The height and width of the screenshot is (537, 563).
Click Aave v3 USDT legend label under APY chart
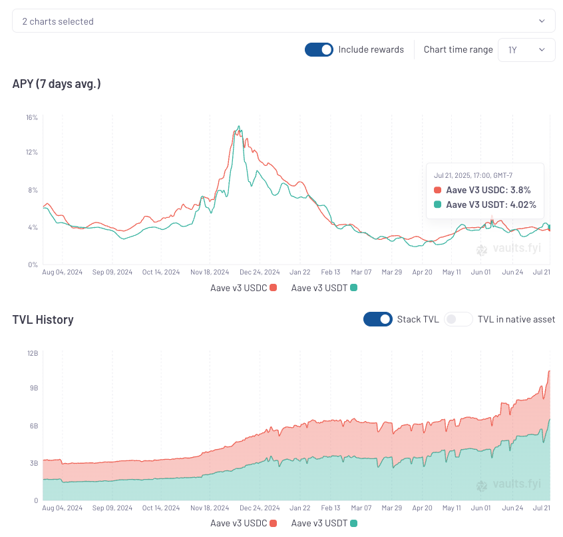pyautogui.click(x=319, y=288)
